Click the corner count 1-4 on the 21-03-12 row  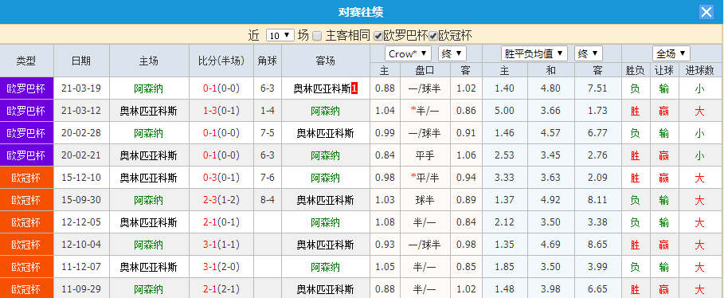pyautogui.click(x=268, y=111)
